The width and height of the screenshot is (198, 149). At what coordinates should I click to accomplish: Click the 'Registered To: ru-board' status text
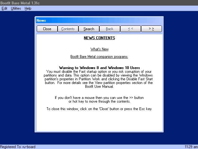click(x=18, y=147)
